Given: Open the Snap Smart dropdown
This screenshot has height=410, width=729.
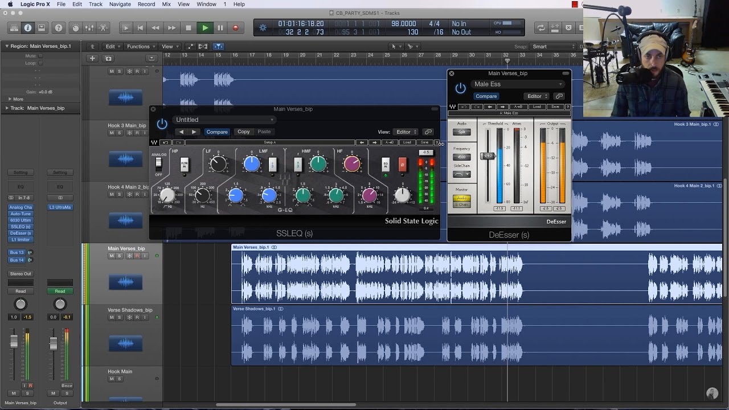Looking at the screenshot, I should pos(552,47).
